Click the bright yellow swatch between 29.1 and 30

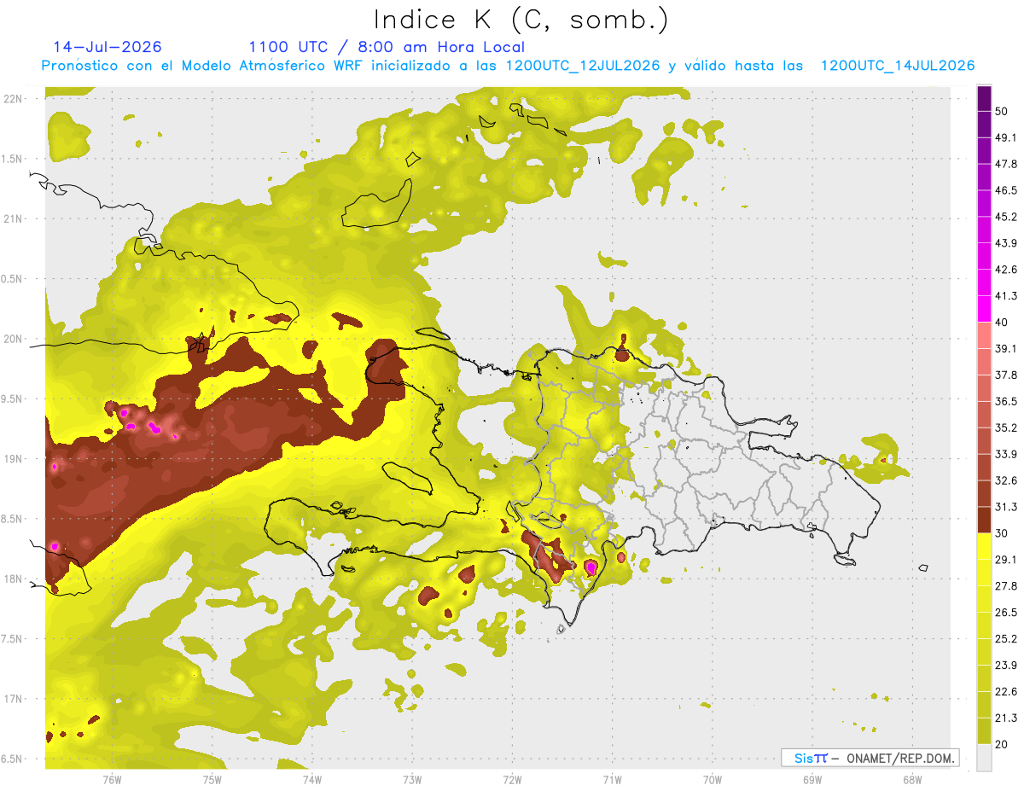coord(984,546)
